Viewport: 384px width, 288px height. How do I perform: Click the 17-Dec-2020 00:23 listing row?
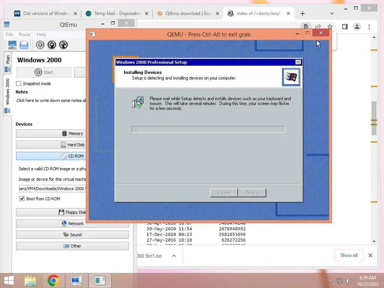(x=196, y=234)
